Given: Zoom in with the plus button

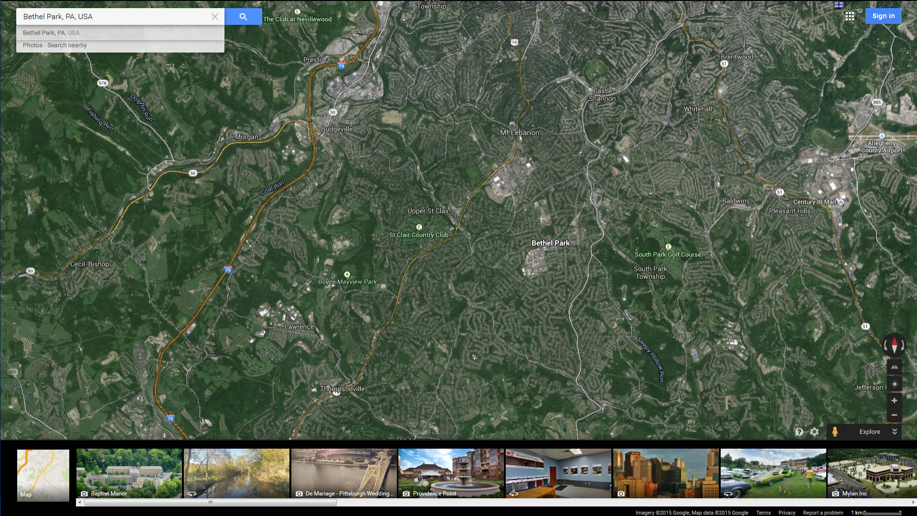Looking at the screenshot, I should (x=894, y=400).
